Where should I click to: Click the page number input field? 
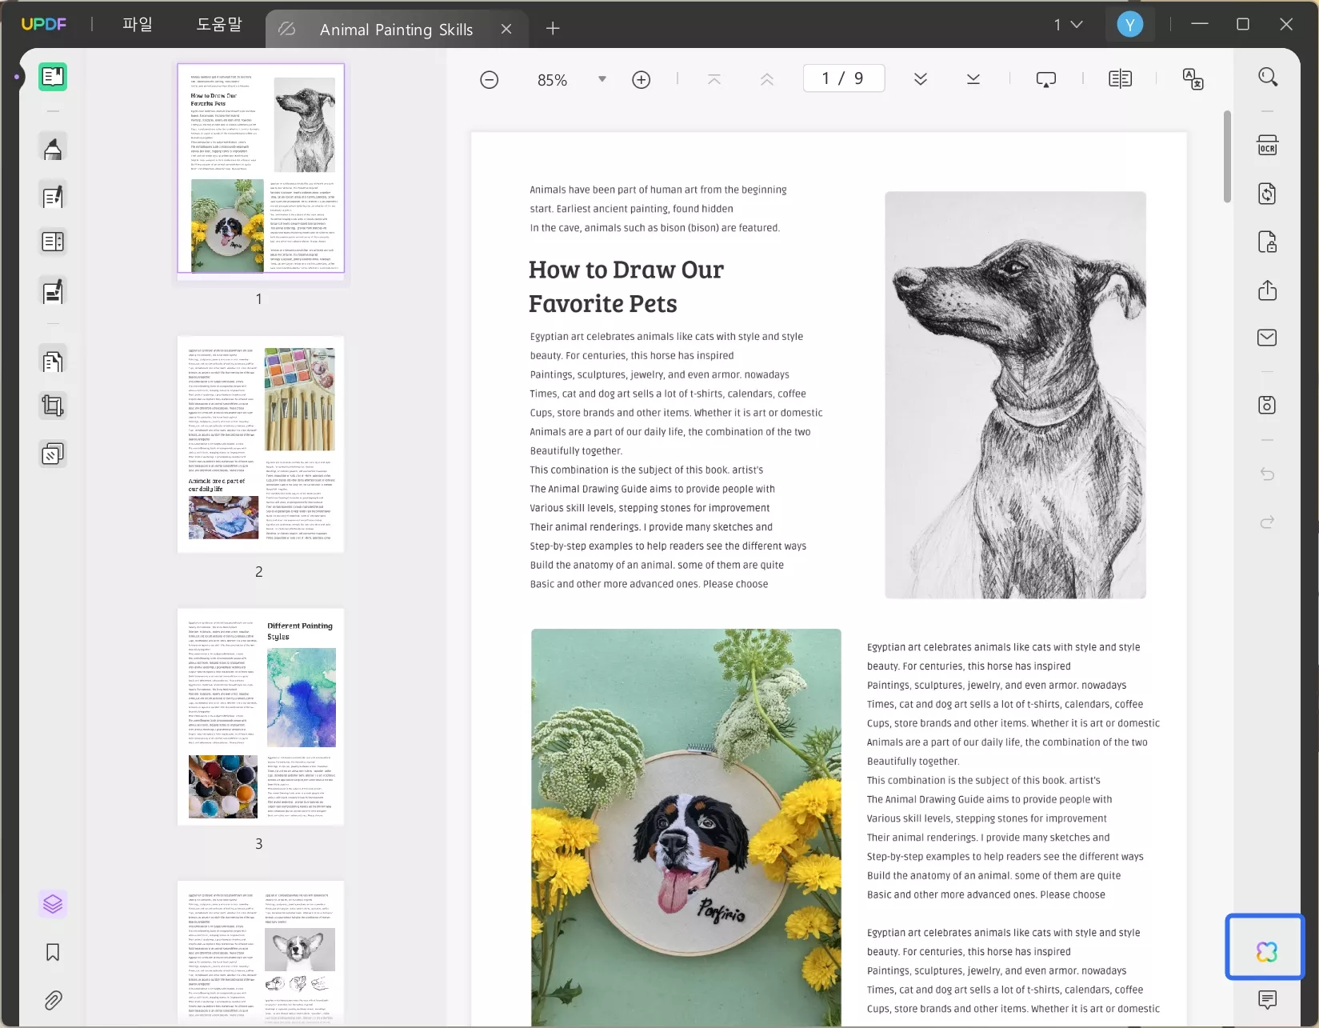844,78
